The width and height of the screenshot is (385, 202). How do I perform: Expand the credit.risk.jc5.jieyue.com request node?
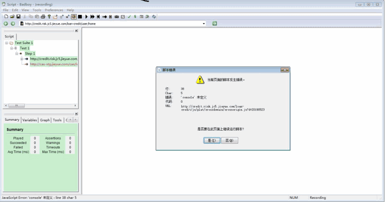point(21,59)
